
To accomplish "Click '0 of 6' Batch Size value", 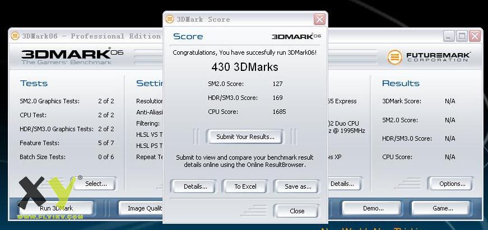I will 106,157.
